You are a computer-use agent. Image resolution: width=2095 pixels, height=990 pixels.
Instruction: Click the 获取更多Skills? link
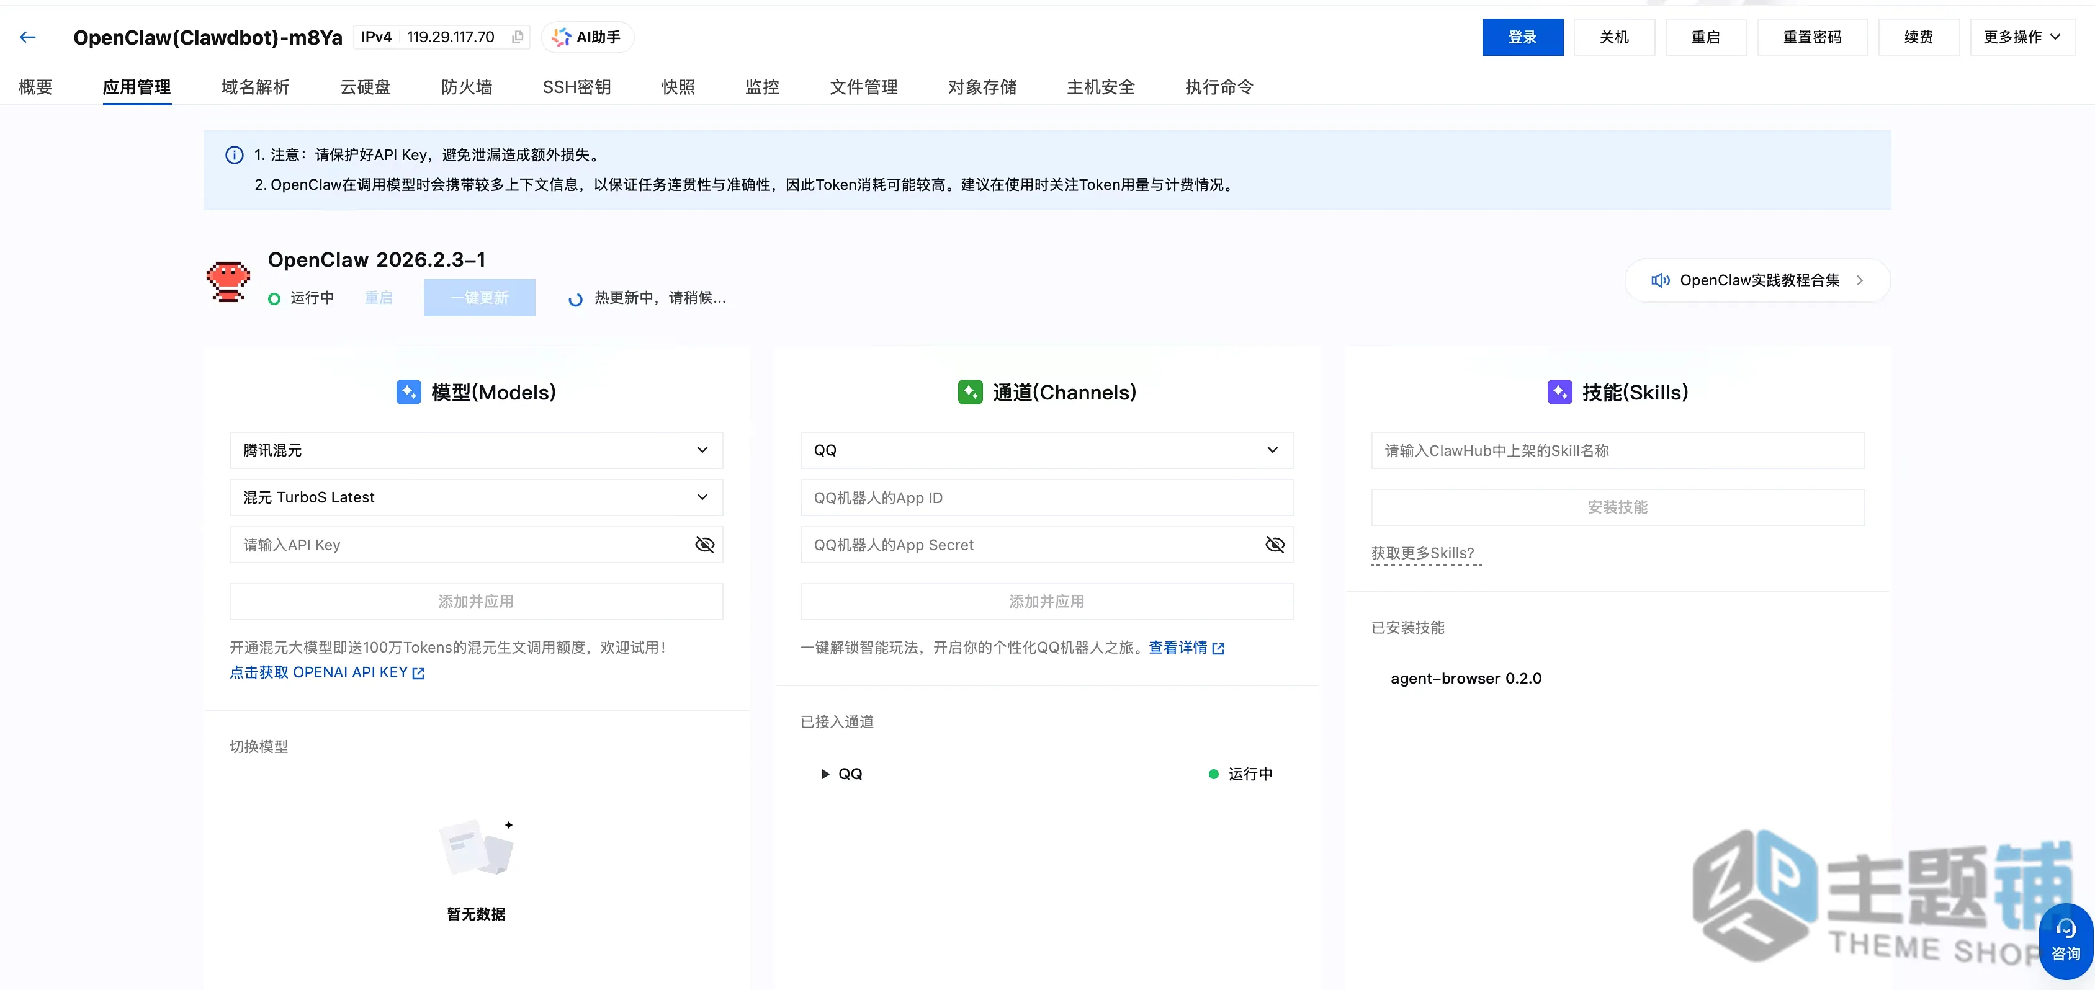(x=1422, y=553)
